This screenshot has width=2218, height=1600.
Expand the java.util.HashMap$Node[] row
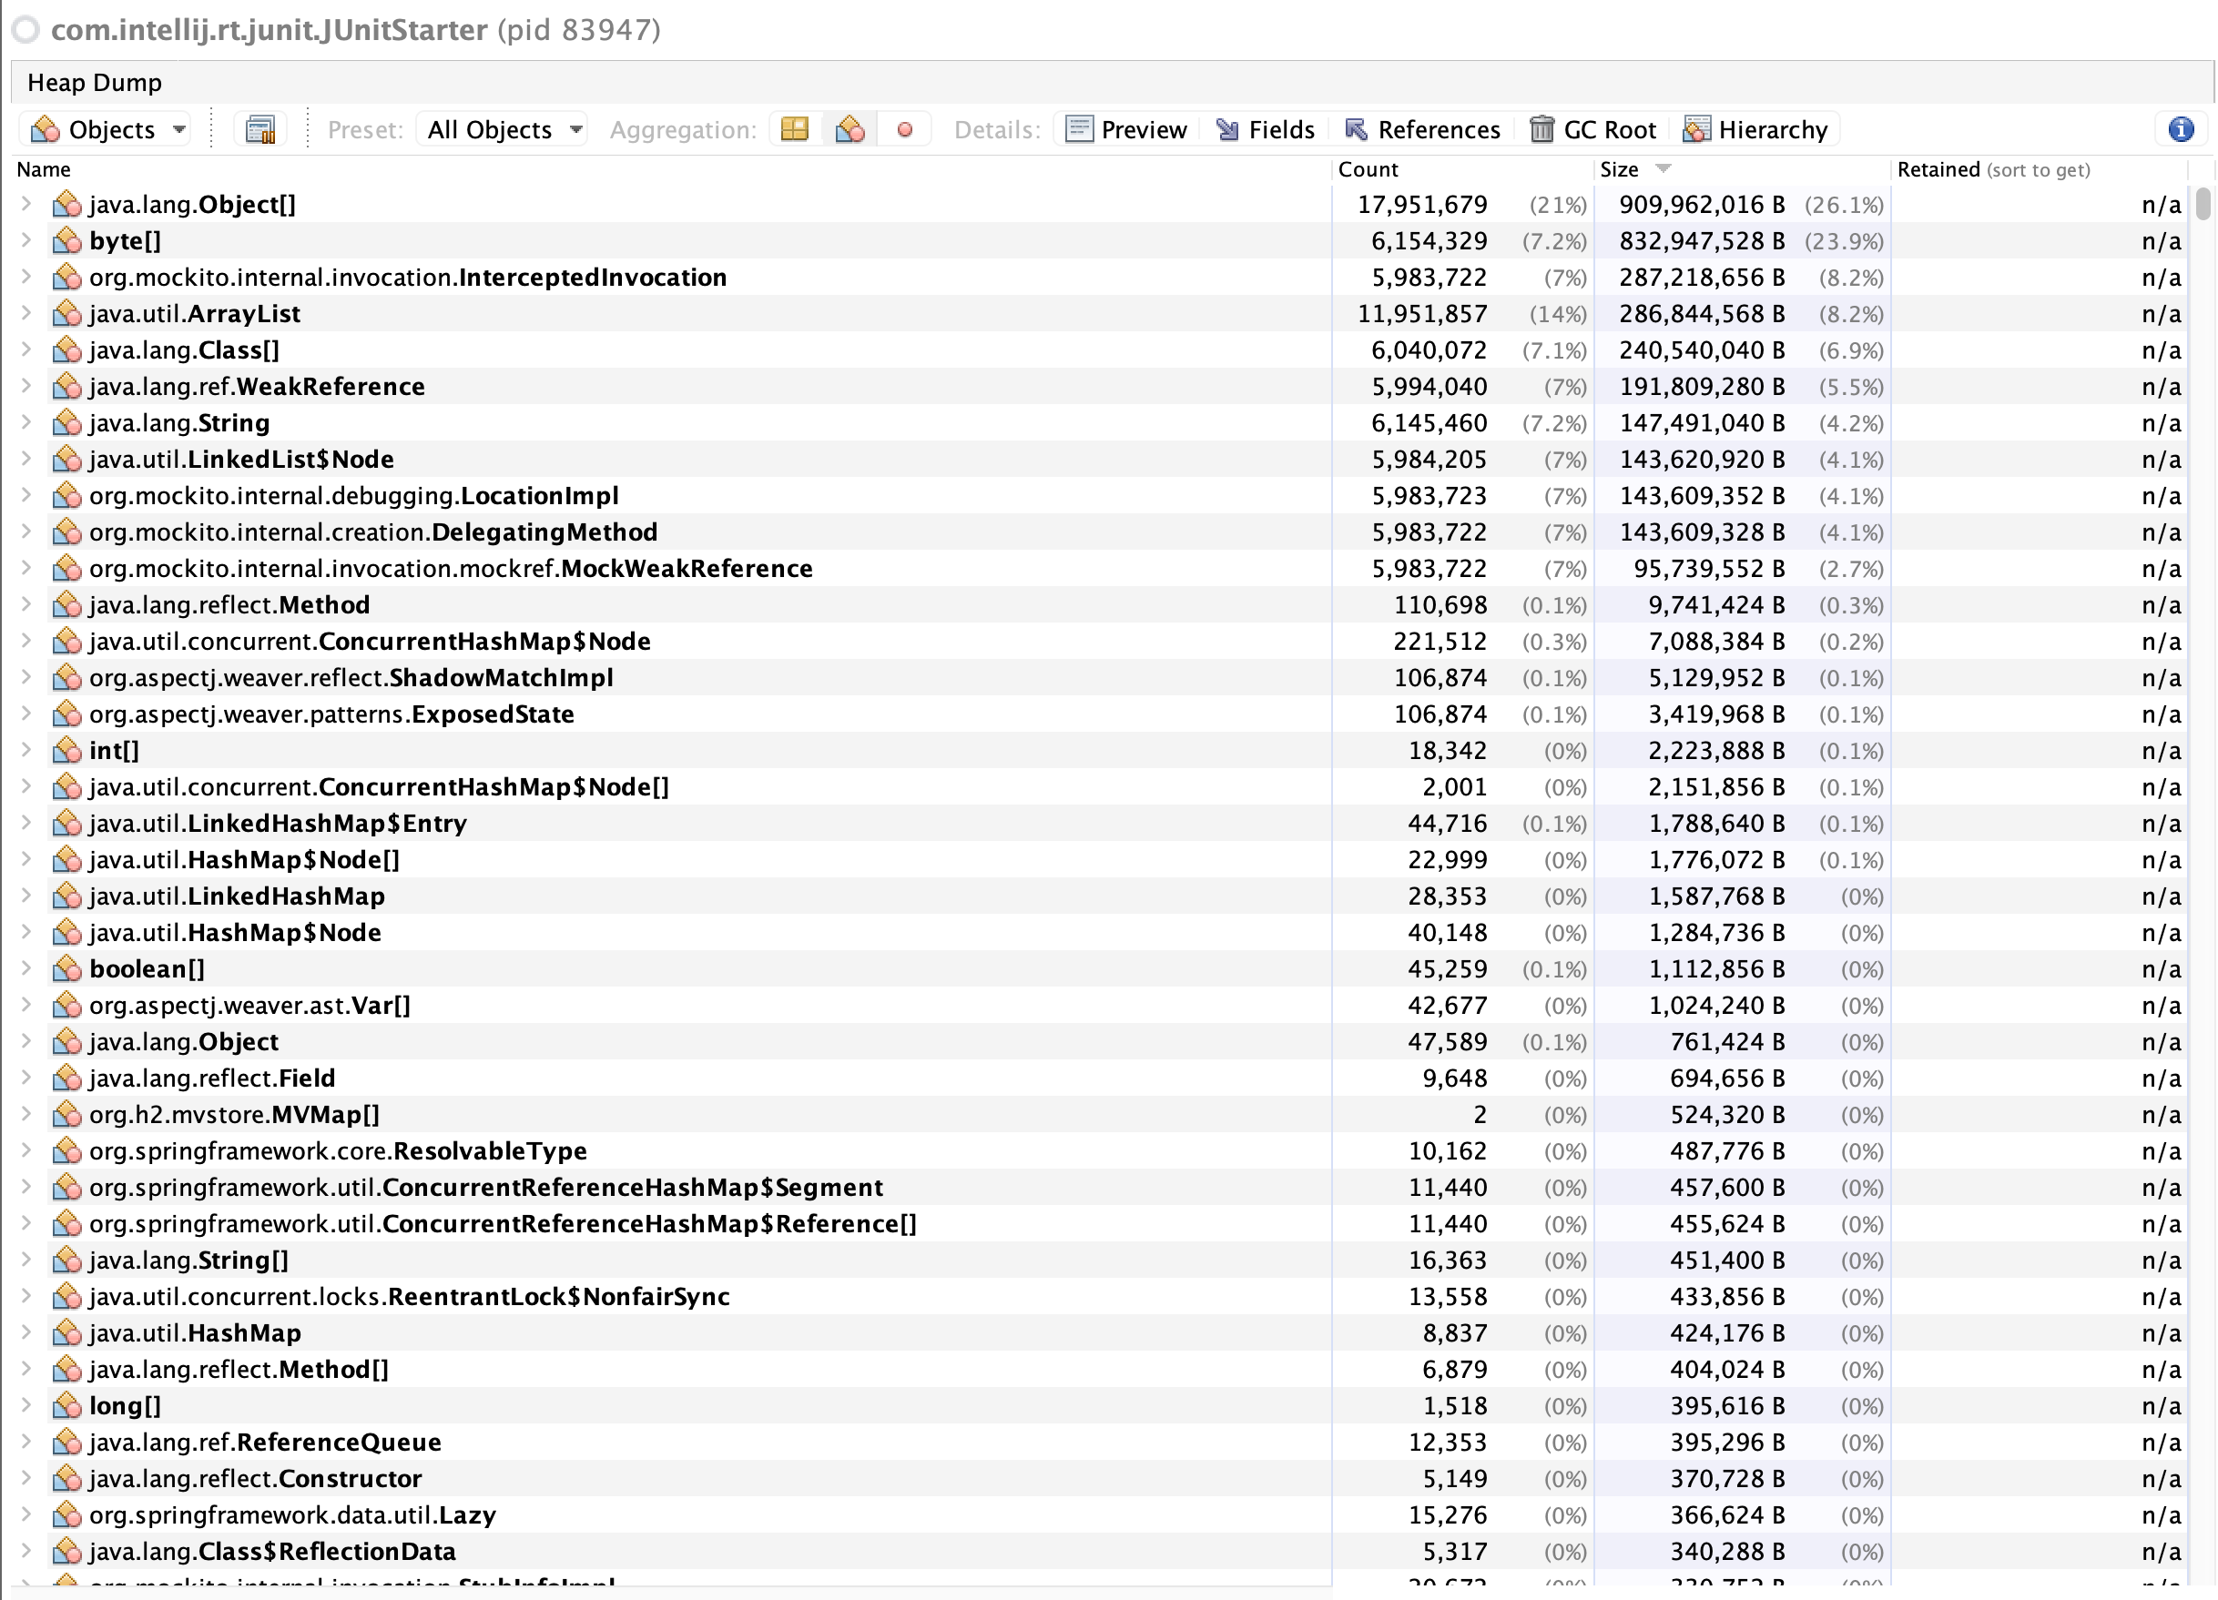point(26,860)
